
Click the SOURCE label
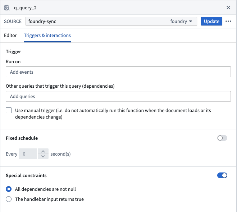click(x=13, y=21)
